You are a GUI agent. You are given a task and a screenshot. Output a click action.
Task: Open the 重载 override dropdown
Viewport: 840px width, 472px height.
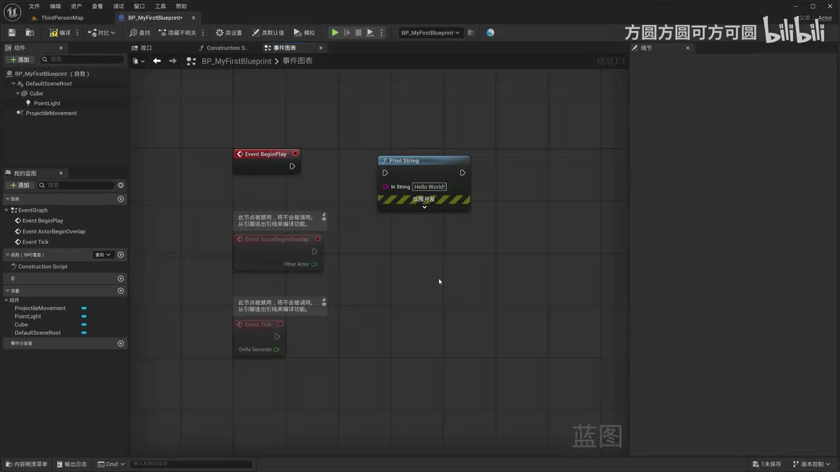coord(104,254)
